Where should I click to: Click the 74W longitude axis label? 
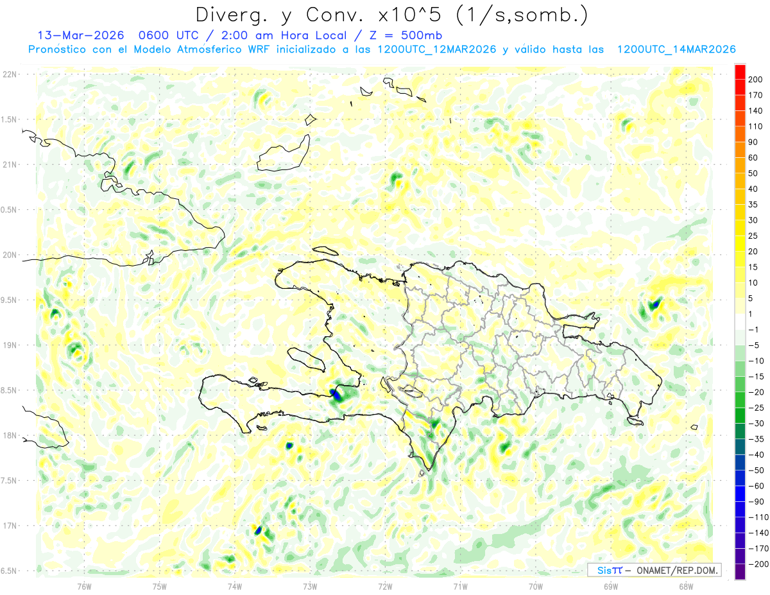click(234, 586)
